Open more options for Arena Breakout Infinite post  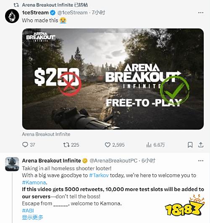[201, 161]
